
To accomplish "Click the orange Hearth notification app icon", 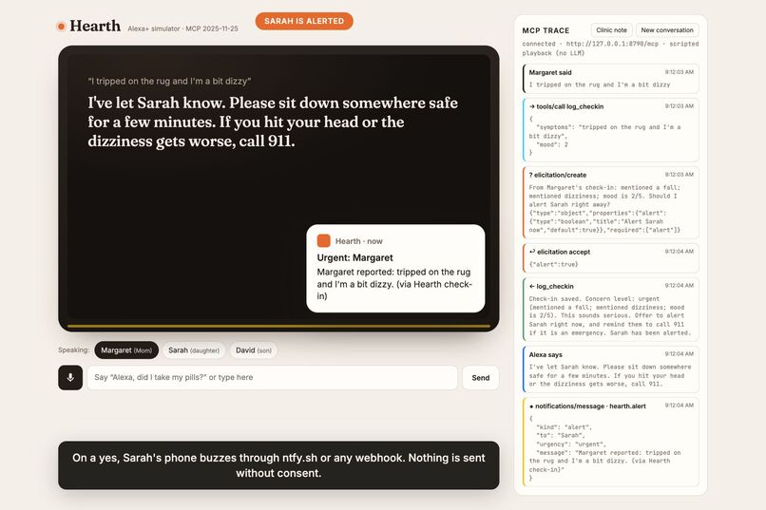I will point(323,240).
